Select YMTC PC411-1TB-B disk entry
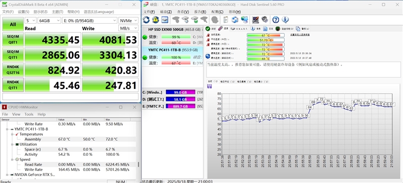This screenshot has width=403, height=183. (172, 57)
